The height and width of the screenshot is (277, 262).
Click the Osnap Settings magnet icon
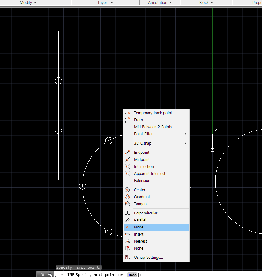127,258
